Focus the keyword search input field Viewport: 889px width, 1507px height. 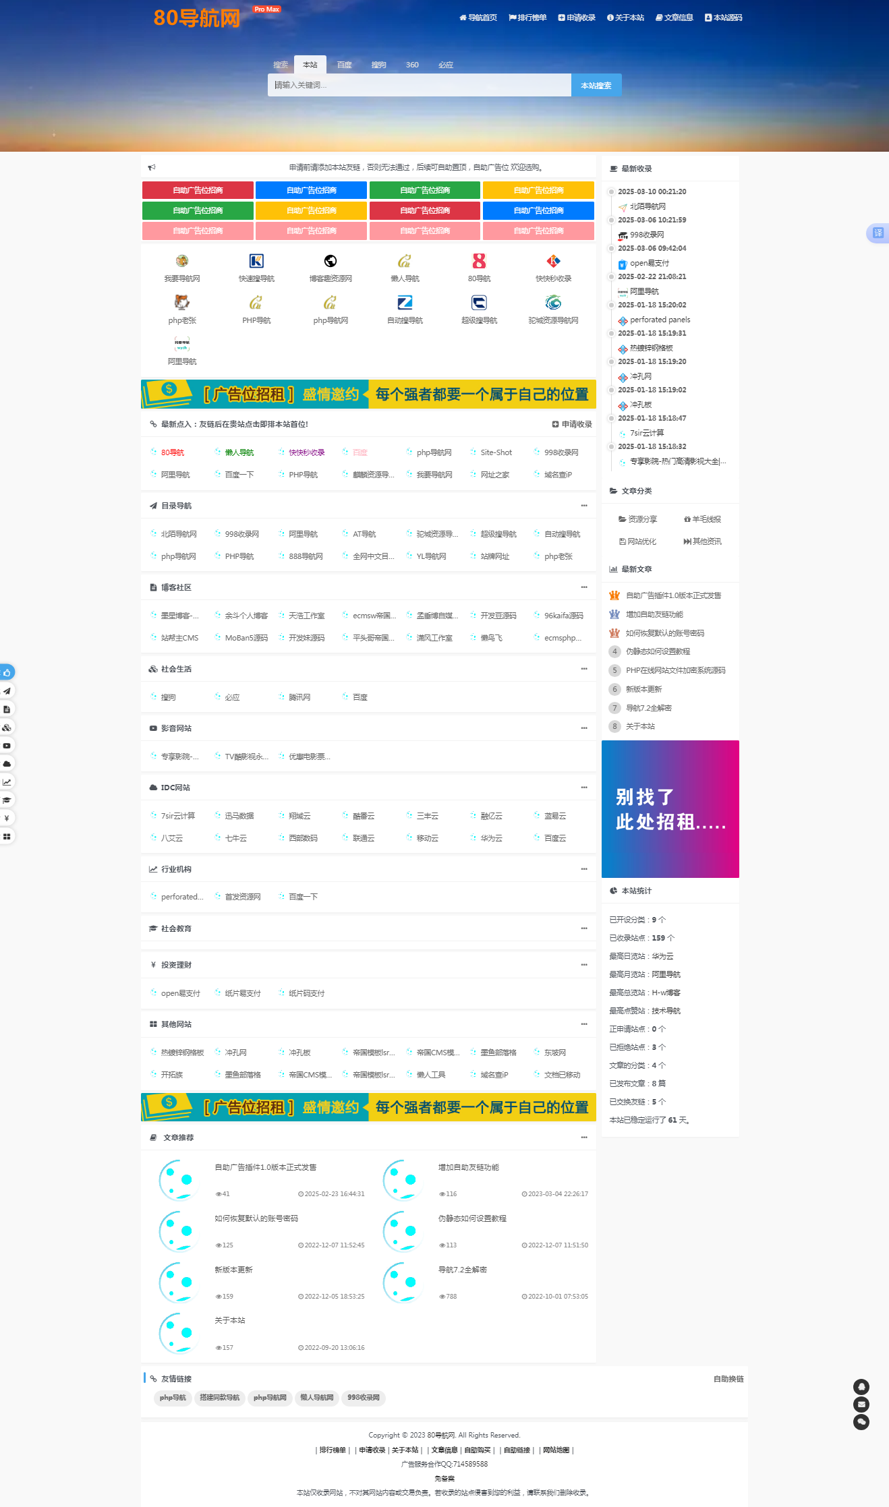[x=420, y=85]
